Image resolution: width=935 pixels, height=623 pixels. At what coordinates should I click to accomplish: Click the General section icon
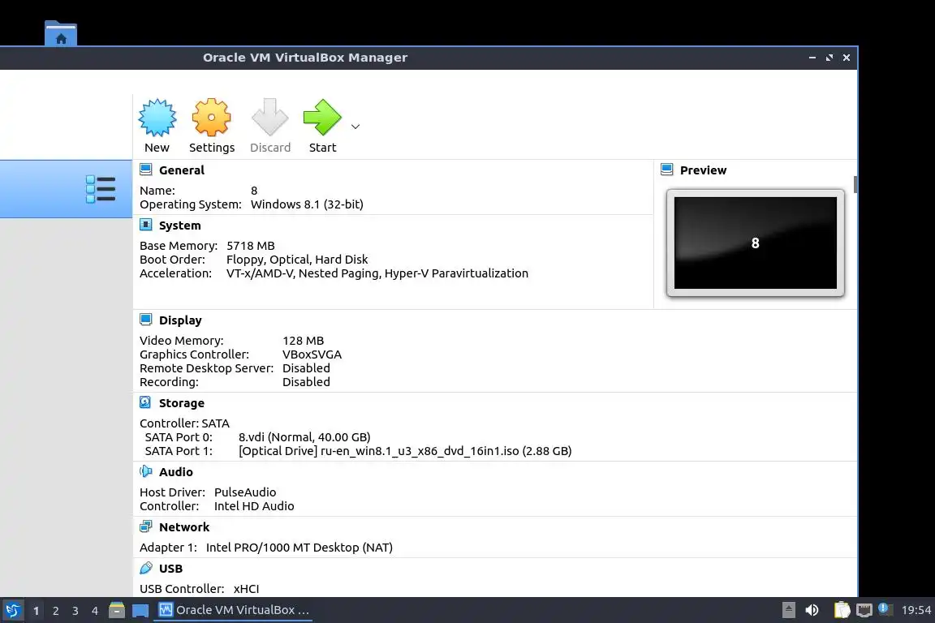click(145, 170)
